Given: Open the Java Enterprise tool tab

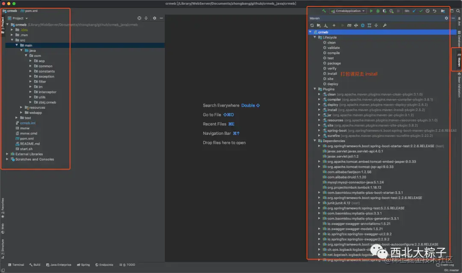Looking at the screenshot, I should 59,265.
